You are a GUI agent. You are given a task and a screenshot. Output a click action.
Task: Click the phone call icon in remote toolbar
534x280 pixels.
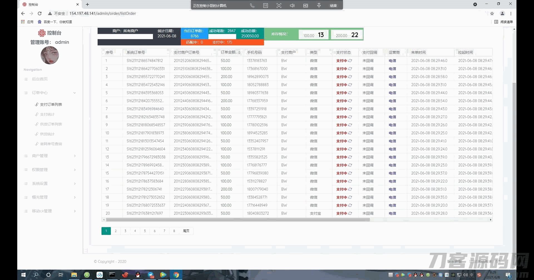coord(252,6)
